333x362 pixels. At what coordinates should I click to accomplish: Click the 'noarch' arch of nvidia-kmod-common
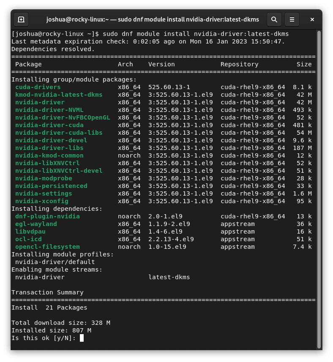(129, 155)
